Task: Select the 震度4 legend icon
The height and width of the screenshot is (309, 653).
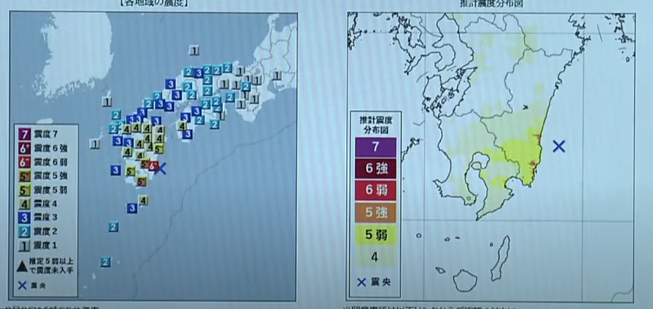Action: (x=25, y=203)
